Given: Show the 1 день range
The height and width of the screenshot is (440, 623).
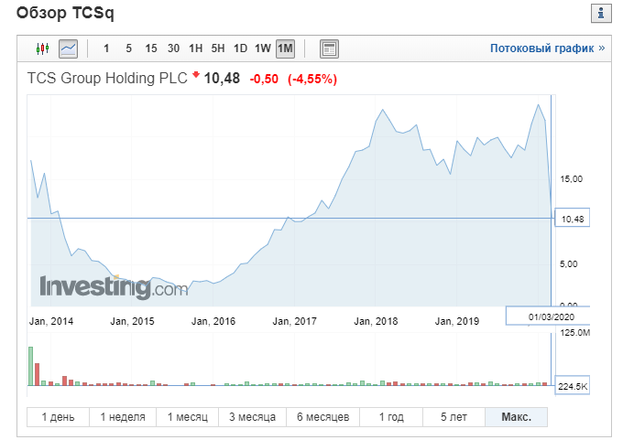Looking at the screenshot, I should click(x=58, y=417).
